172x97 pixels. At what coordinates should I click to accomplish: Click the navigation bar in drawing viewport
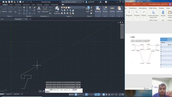(122, 31)
